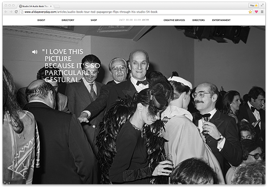Reload the page with the refresh icon
268x188 pixels.
[16, 12]
